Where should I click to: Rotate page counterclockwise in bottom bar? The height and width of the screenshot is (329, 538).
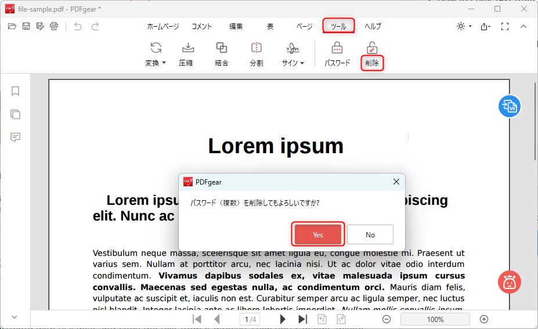[322, 319]
